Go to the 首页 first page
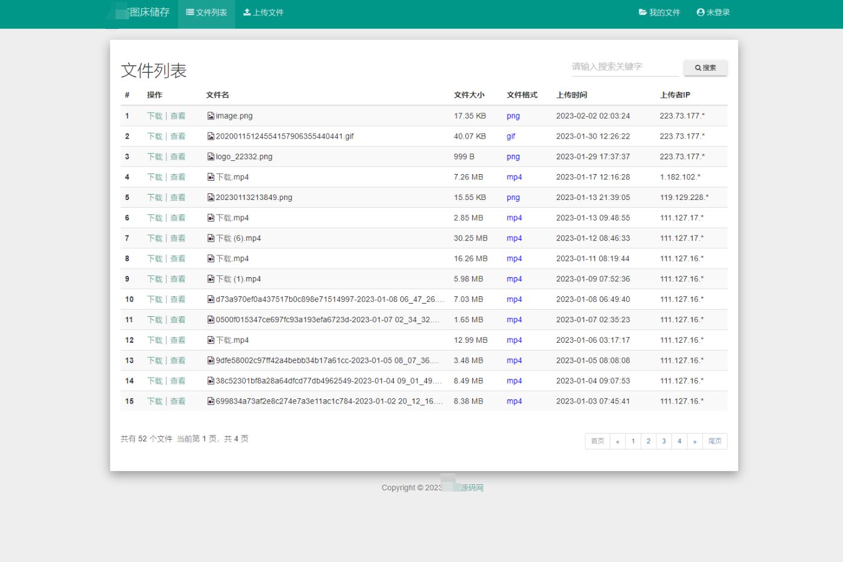Image resolution: width=843 pixels, height=562 pixels. pyautogui.click(x=597, y=441)
